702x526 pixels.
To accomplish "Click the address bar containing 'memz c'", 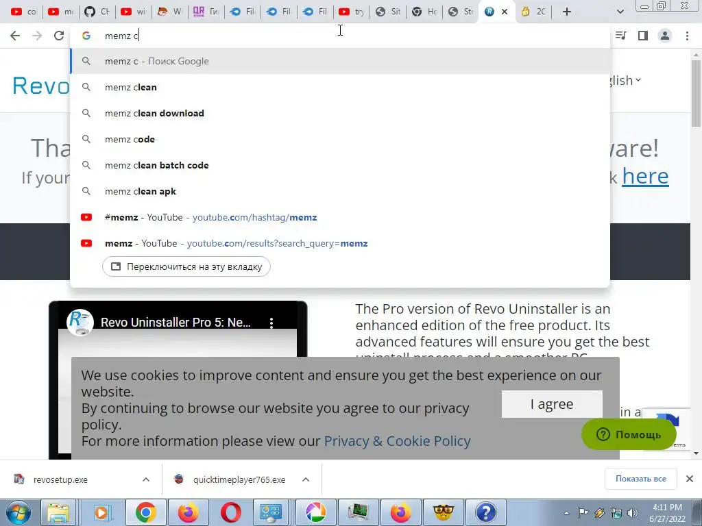I will 340,36.
